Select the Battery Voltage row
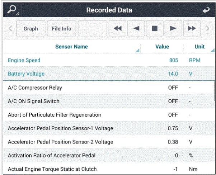Viewport: 216px width, 175px height. click(109, 74)
